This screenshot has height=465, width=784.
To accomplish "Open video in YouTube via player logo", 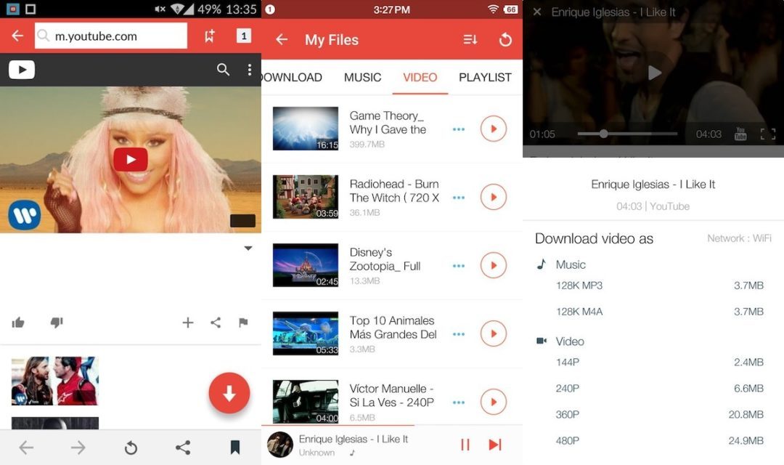I will 740,134.
